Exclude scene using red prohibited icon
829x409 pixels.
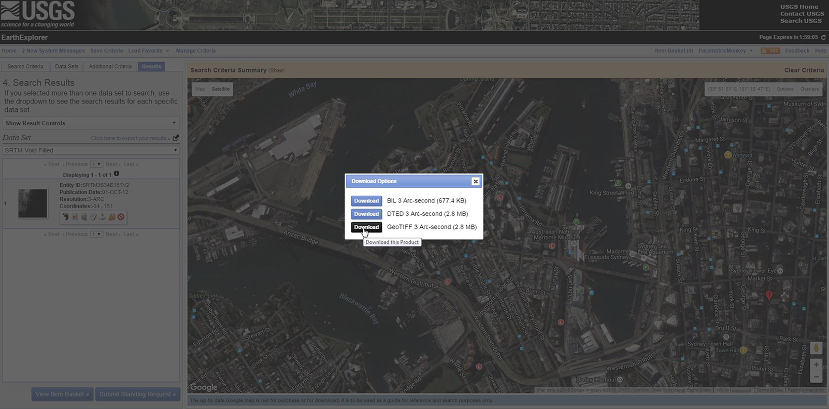121,217
